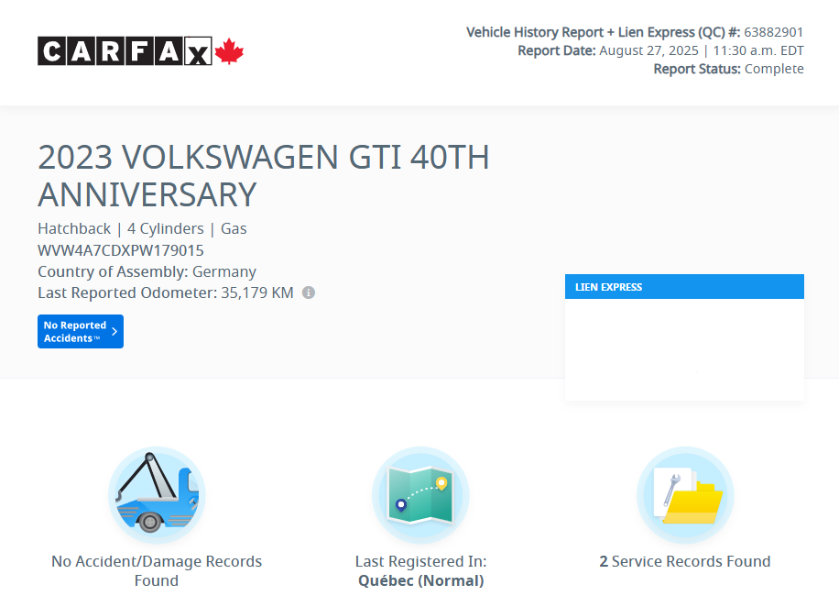Click the chevron arrow on accidents badge
This screenshot has width=839, height=596.
114,332
